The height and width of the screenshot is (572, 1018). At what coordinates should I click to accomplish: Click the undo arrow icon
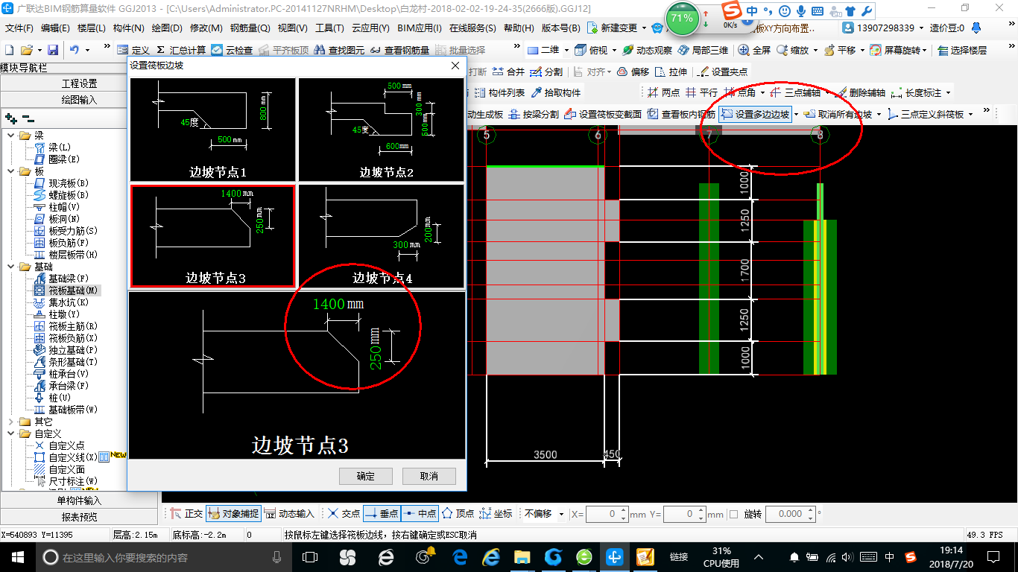[x=75, y=50]
